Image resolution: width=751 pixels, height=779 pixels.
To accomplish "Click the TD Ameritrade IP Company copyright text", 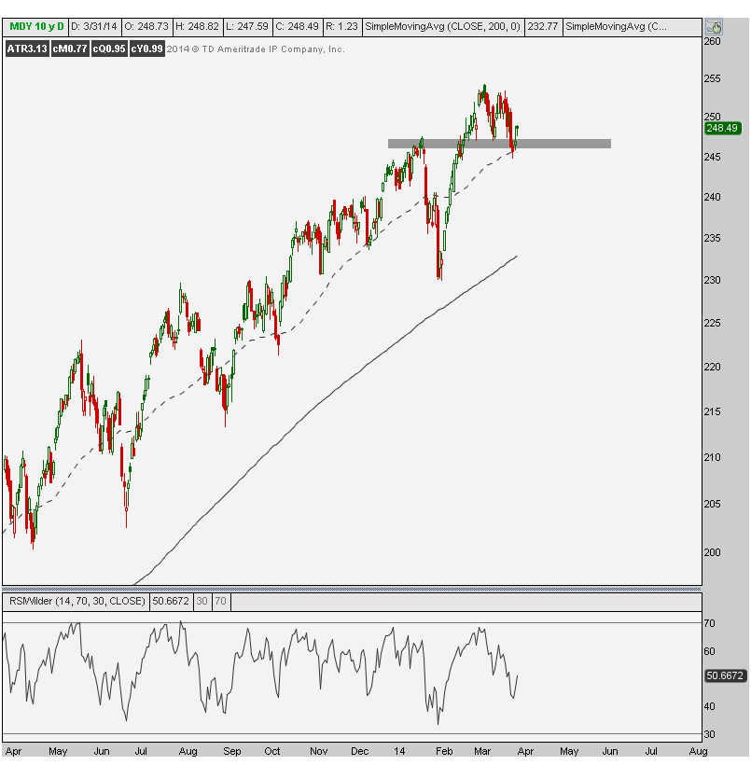I will coord(256,49).
